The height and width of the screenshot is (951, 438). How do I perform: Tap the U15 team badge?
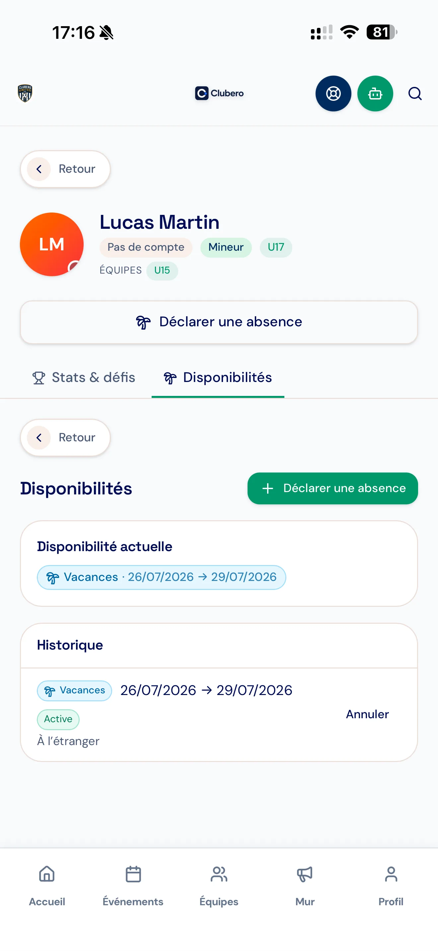pos(162,270)
